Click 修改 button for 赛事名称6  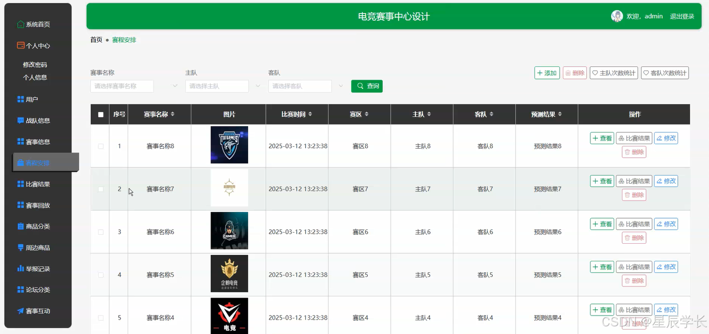666,224
